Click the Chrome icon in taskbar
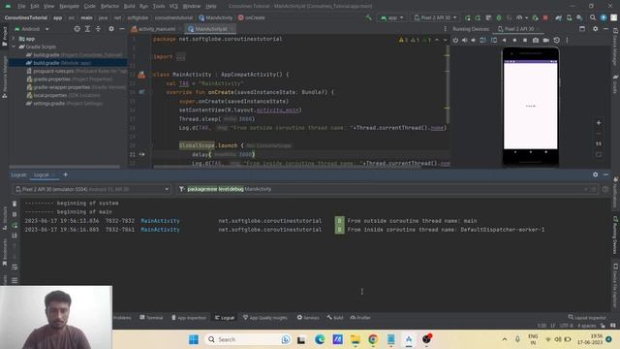This screenshot has width=620, height=349. click(372, 339)
